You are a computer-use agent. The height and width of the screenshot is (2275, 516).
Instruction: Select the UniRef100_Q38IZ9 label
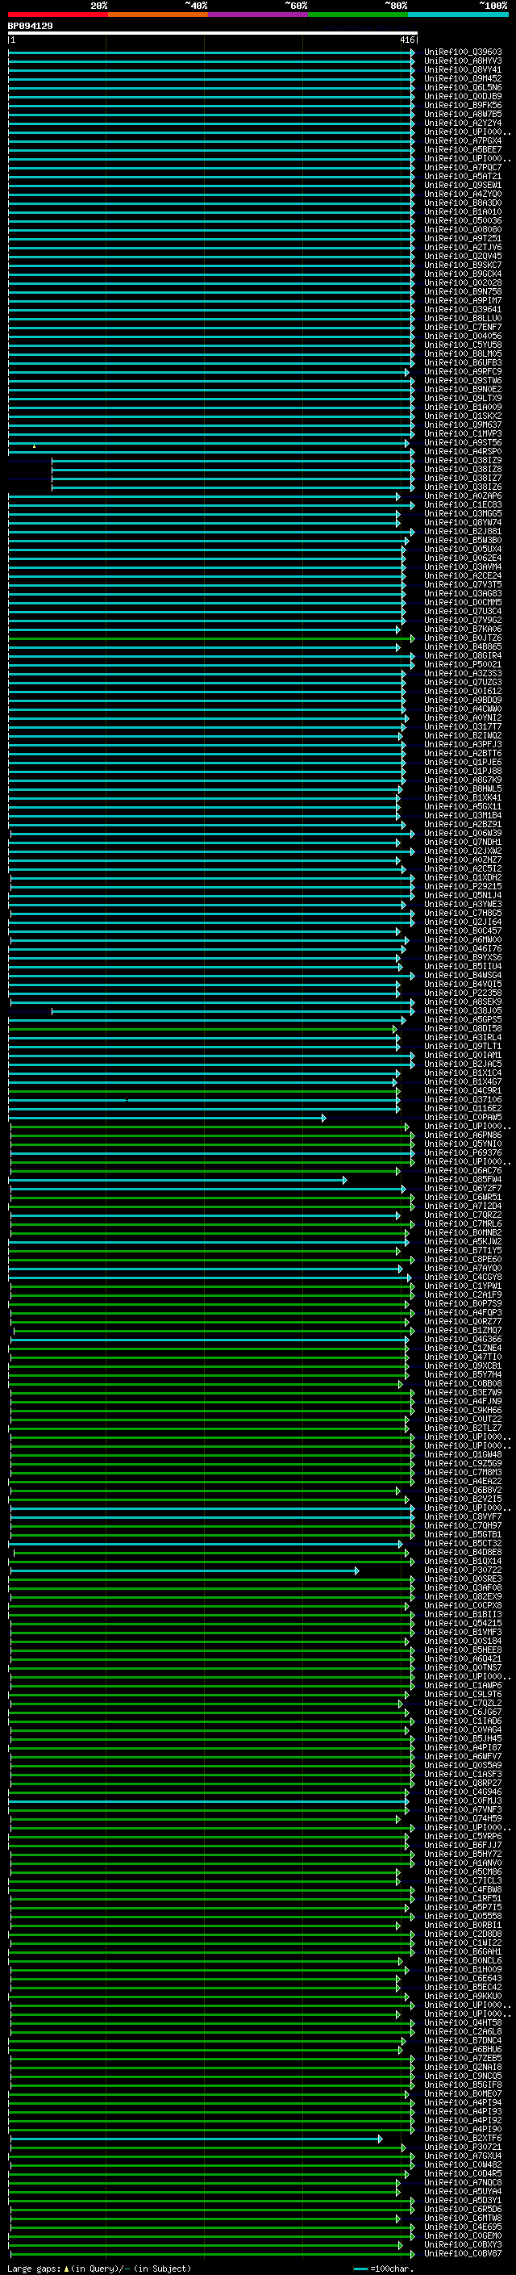point(463,460)
